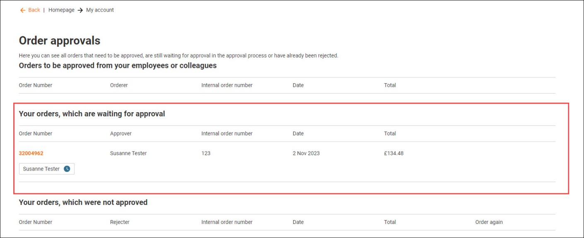Click the 'Orders to be approved from your employees' heading
Viewport: 584px width, 238px height.
pos(118,65)
